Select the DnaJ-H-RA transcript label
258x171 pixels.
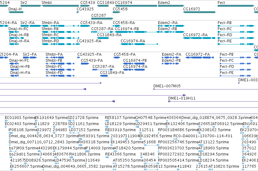coord(19,41)
